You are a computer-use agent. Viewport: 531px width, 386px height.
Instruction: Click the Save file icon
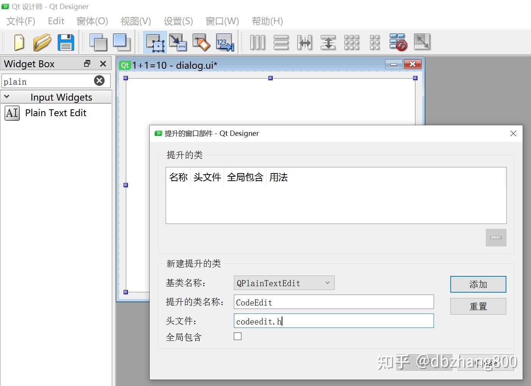[66, 42]
